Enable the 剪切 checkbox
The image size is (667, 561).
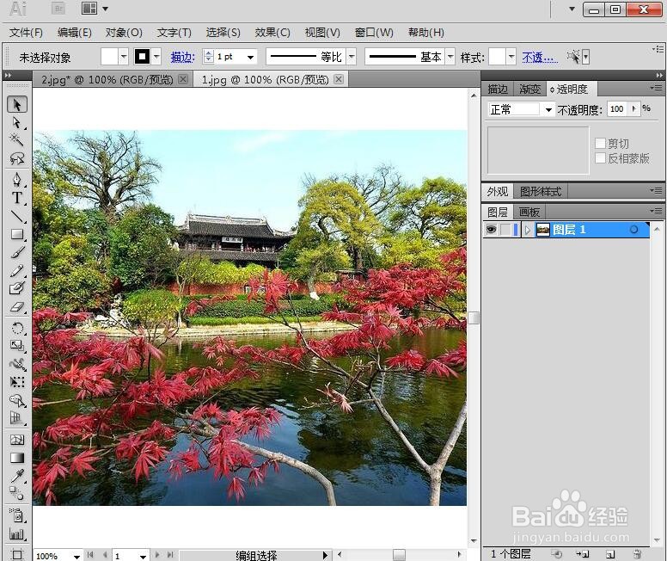click(x=600, y=143)
